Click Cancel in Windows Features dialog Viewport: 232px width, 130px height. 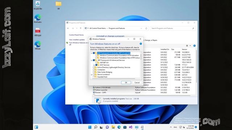click(137, 83)
